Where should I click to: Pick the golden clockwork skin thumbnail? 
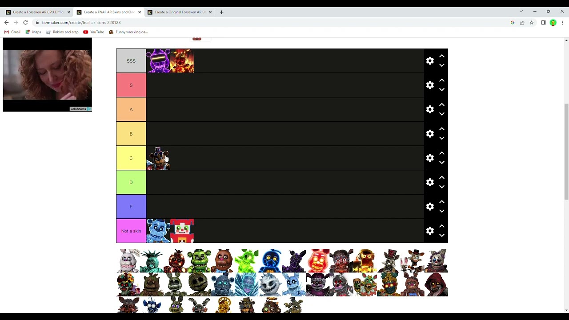[x=223, y=305]
